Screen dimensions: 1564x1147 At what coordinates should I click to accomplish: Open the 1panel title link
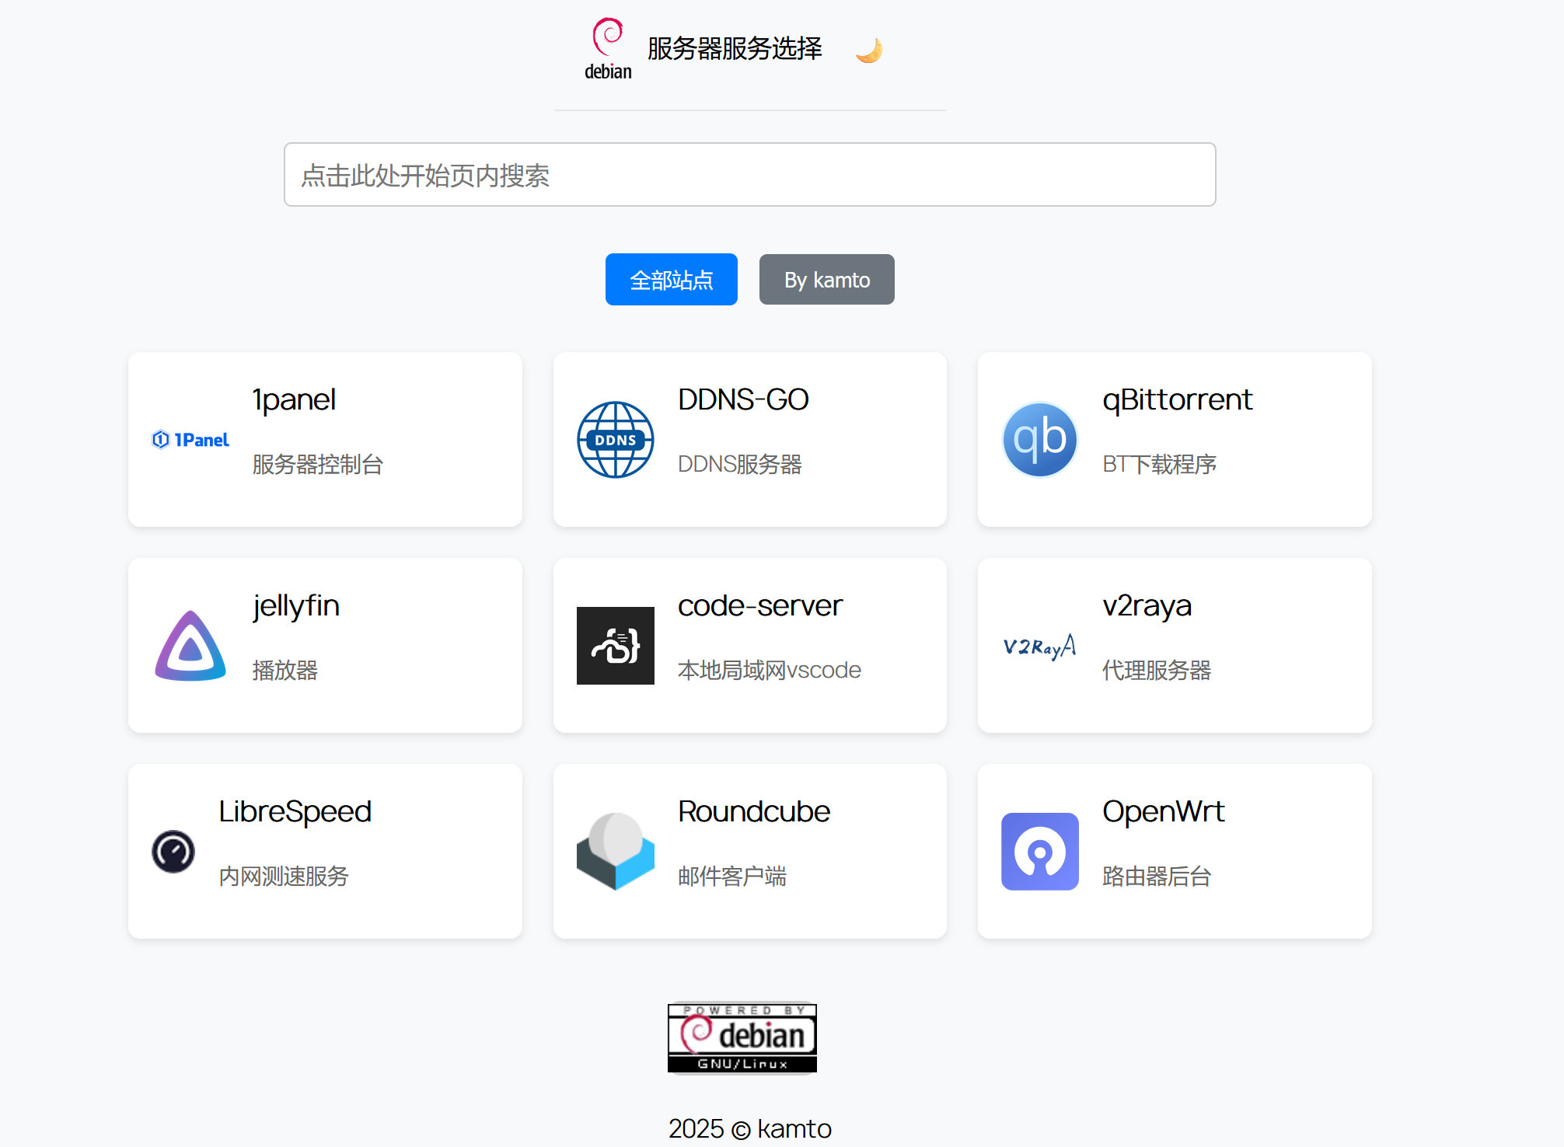[294, 399]
